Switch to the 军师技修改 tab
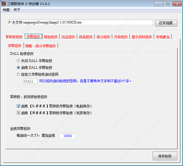This screenshot has height=166, width=183. (14, 37)
